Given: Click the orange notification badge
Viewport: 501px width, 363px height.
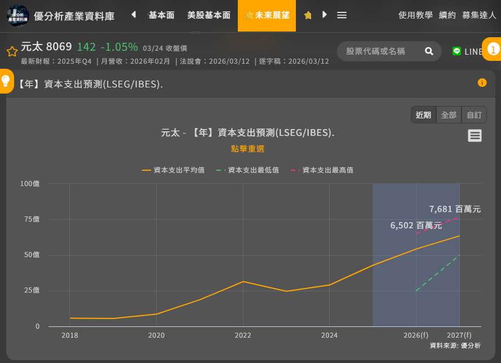Looking at the screenshot, I should pos(493,50).
